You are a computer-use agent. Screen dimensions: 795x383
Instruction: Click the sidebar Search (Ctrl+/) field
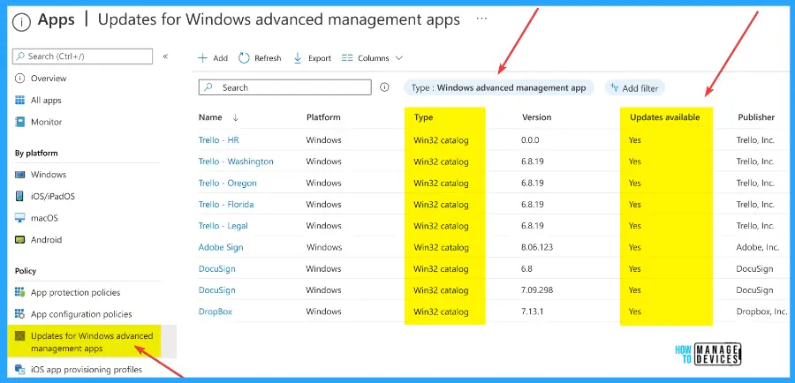click(x=82, y=56)
